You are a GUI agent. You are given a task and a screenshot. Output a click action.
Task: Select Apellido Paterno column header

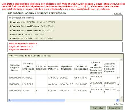[53, 68]
